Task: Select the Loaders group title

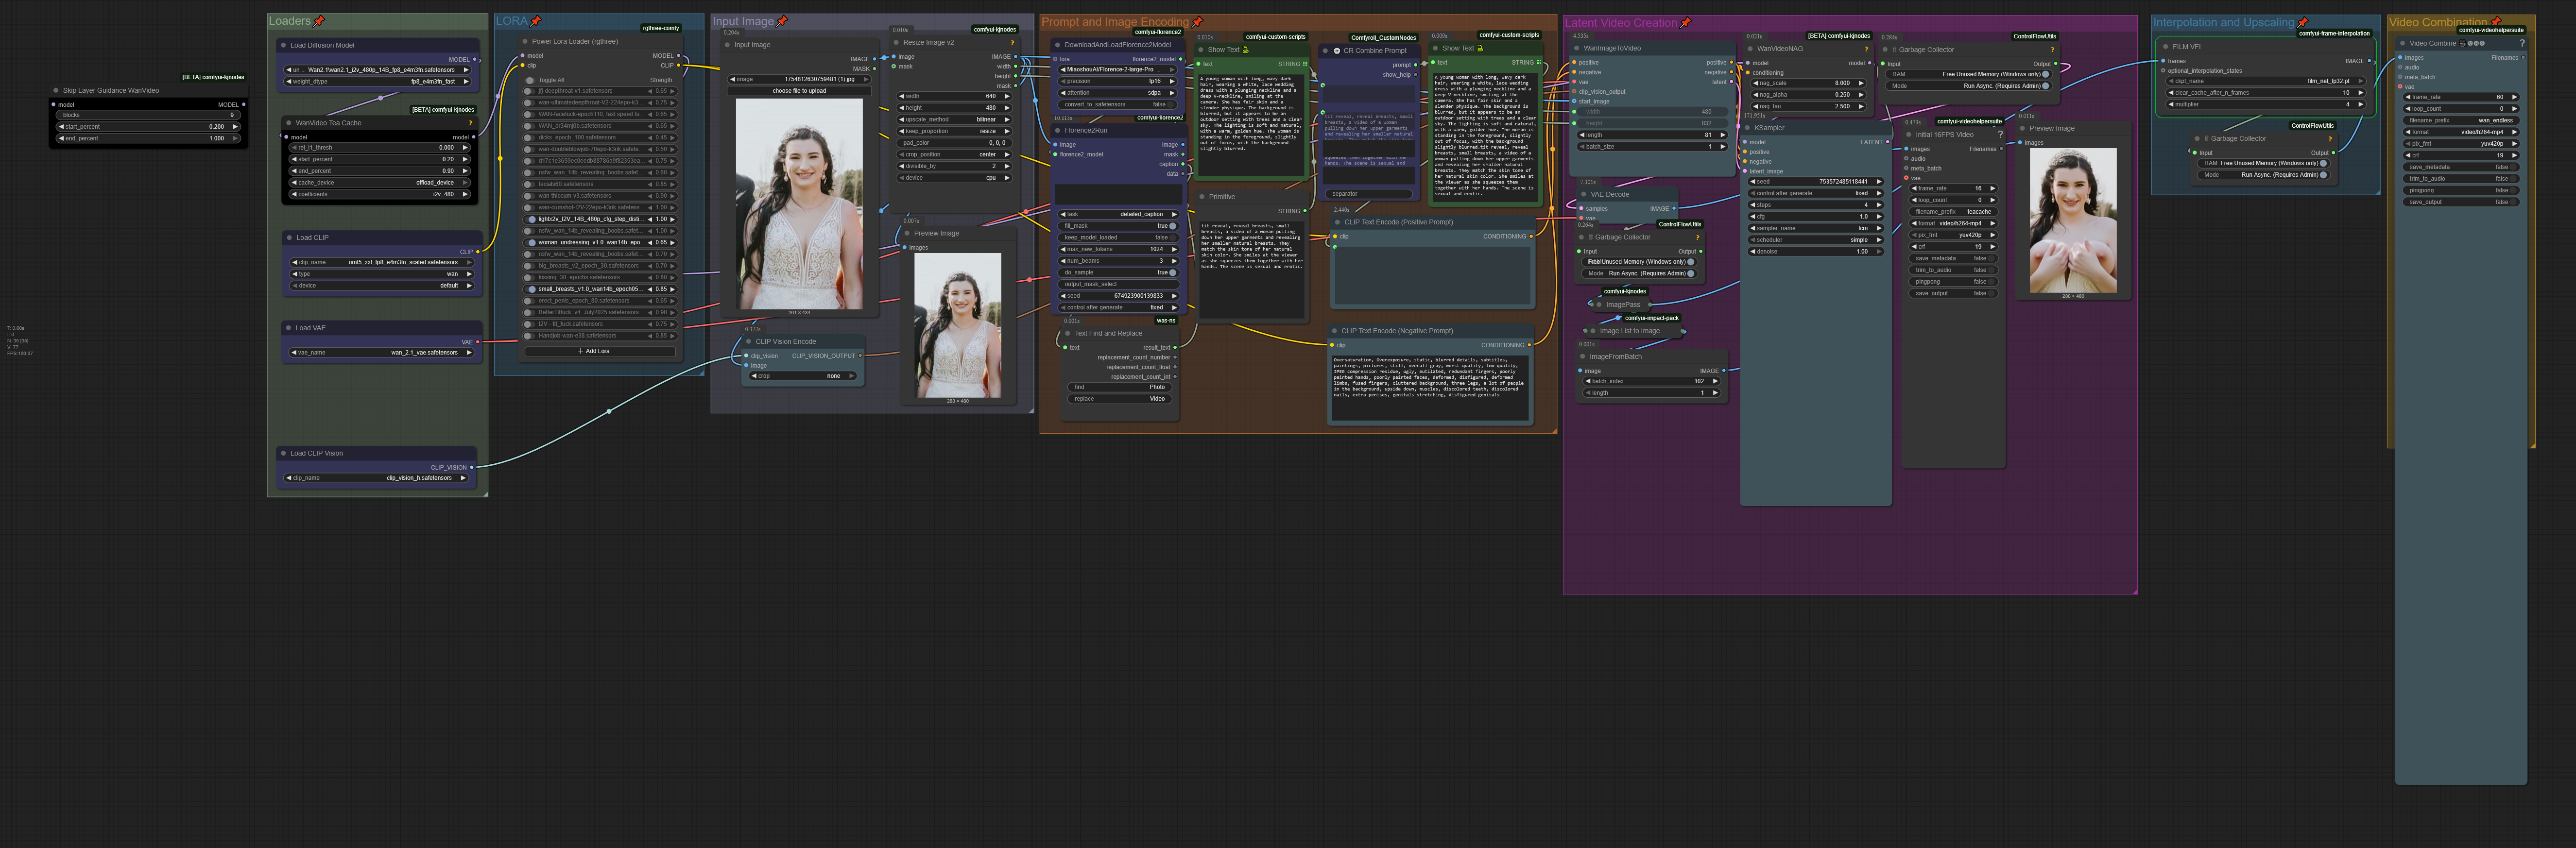Action: click(289, 21)
